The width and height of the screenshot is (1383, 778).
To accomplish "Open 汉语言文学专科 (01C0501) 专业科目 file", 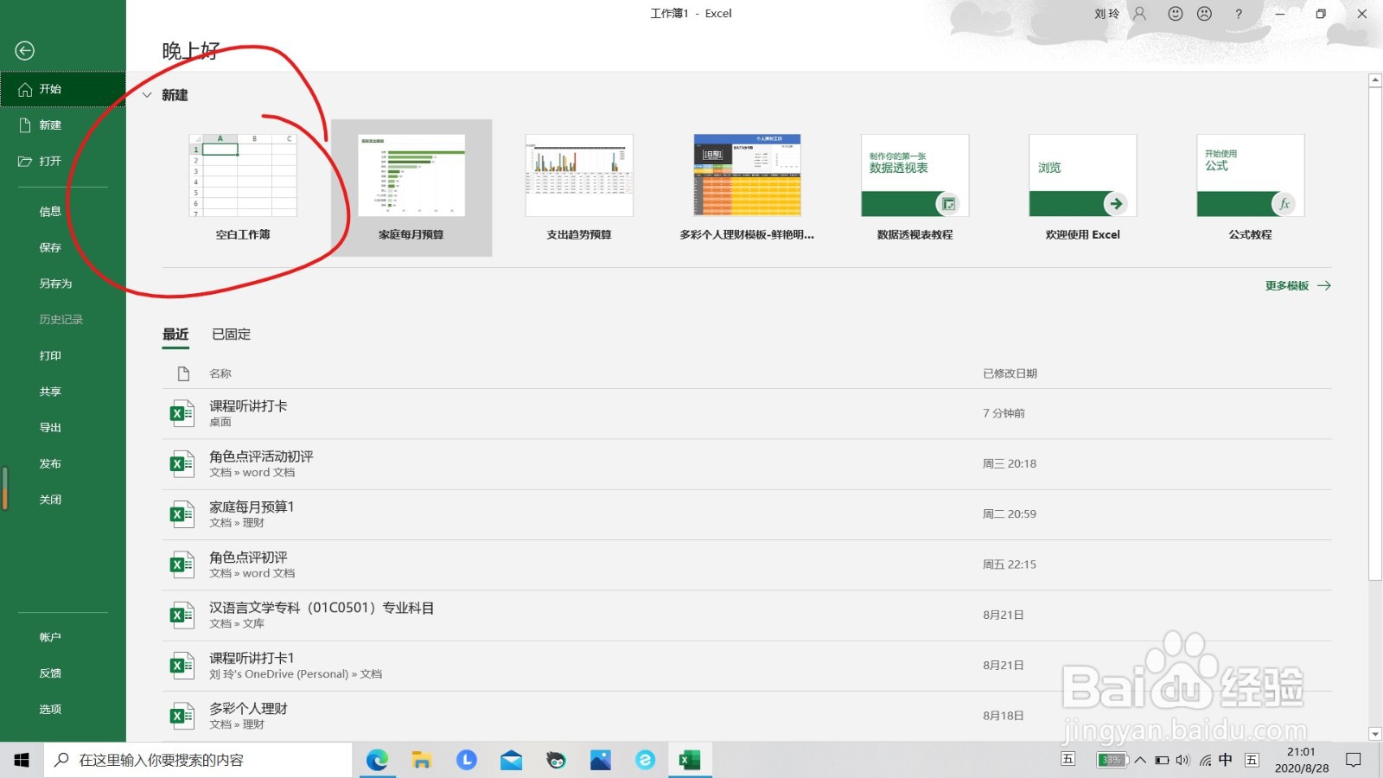I will click(x=747, y=615).
